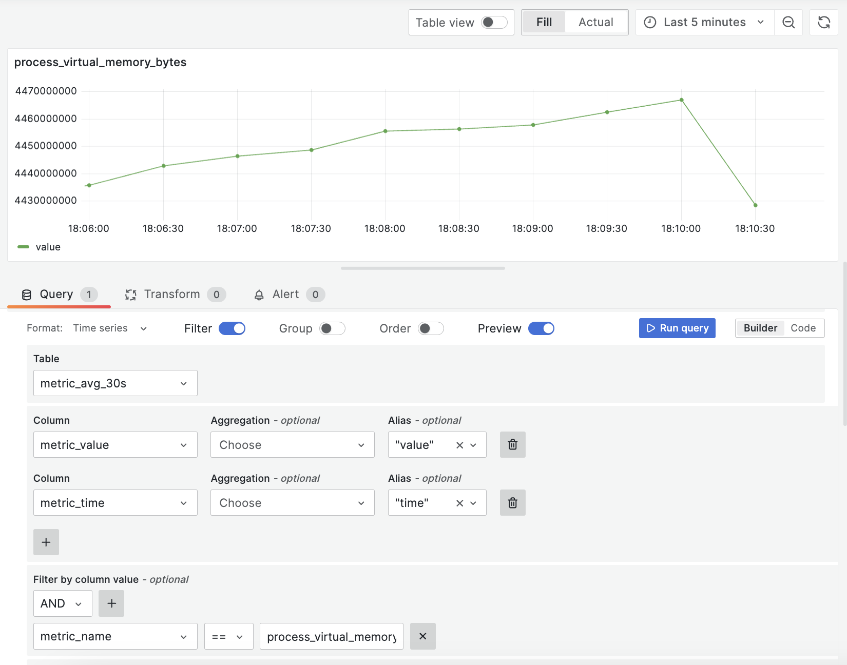Click the peak data point near 18:10:00
The width and height of the screenshot is (847, 665).
pos(681,100)
